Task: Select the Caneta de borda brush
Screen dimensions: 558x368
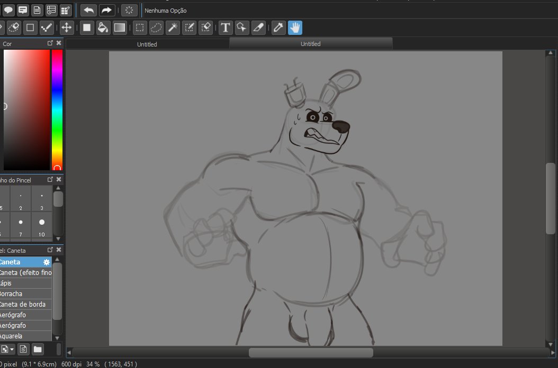Action: 25,305
